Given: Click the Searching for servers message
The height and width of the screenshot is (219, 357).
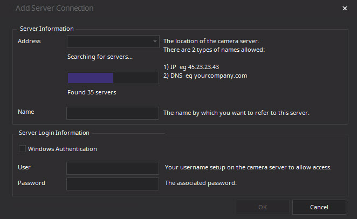Looking at the screenshot, I should (x=100, y=57).
